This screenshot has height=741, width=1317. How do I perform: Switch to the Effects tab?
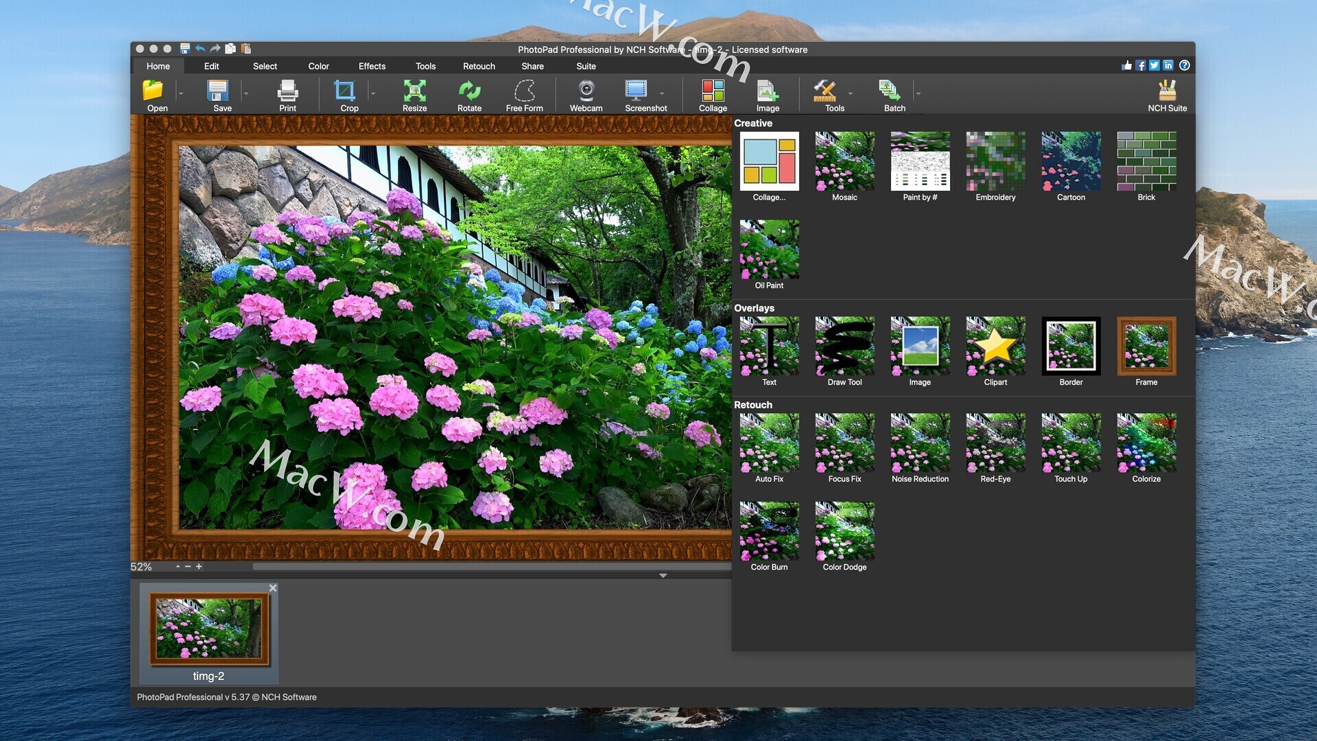(372, 67)
